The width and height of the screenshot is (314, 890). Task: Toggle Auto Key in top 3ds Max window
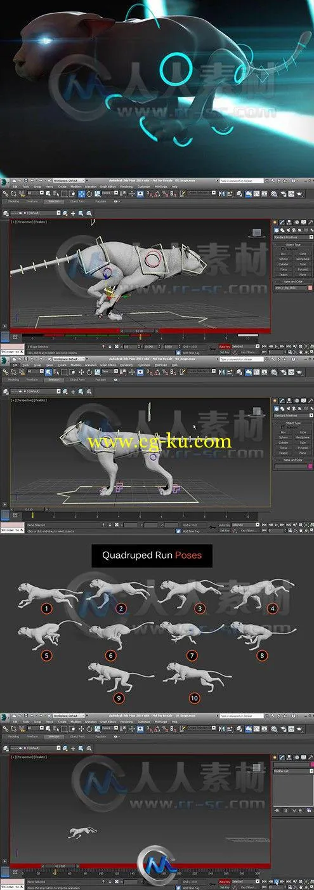coord(225,347)
